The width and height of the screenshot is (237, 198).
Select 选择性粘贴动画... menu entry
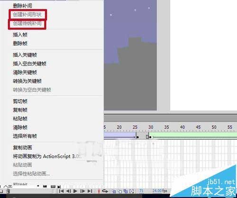coord(31,174)
